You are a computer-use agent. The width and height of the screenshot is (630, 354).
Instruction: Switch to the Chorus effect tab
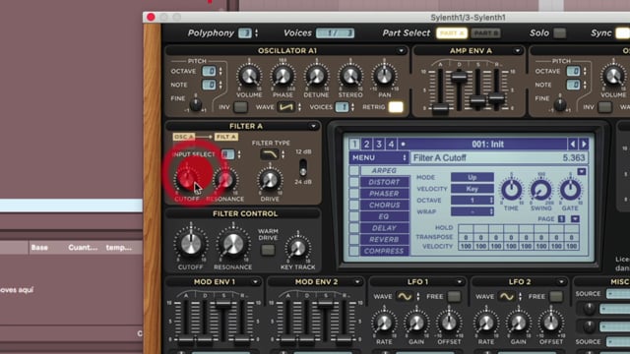384,205
